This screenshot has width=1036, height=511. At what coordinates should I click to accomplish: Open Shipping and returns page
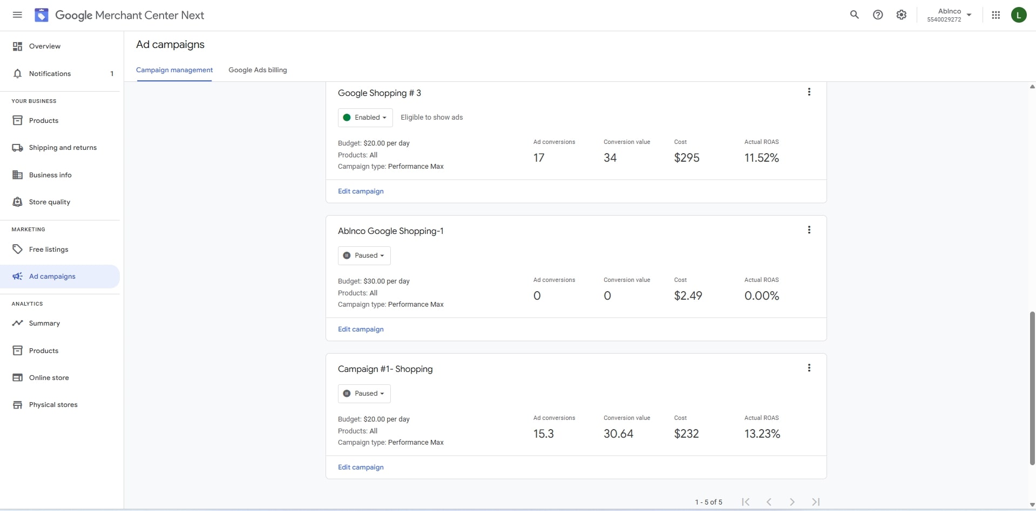pyautogui.click(x=60, y=148)
